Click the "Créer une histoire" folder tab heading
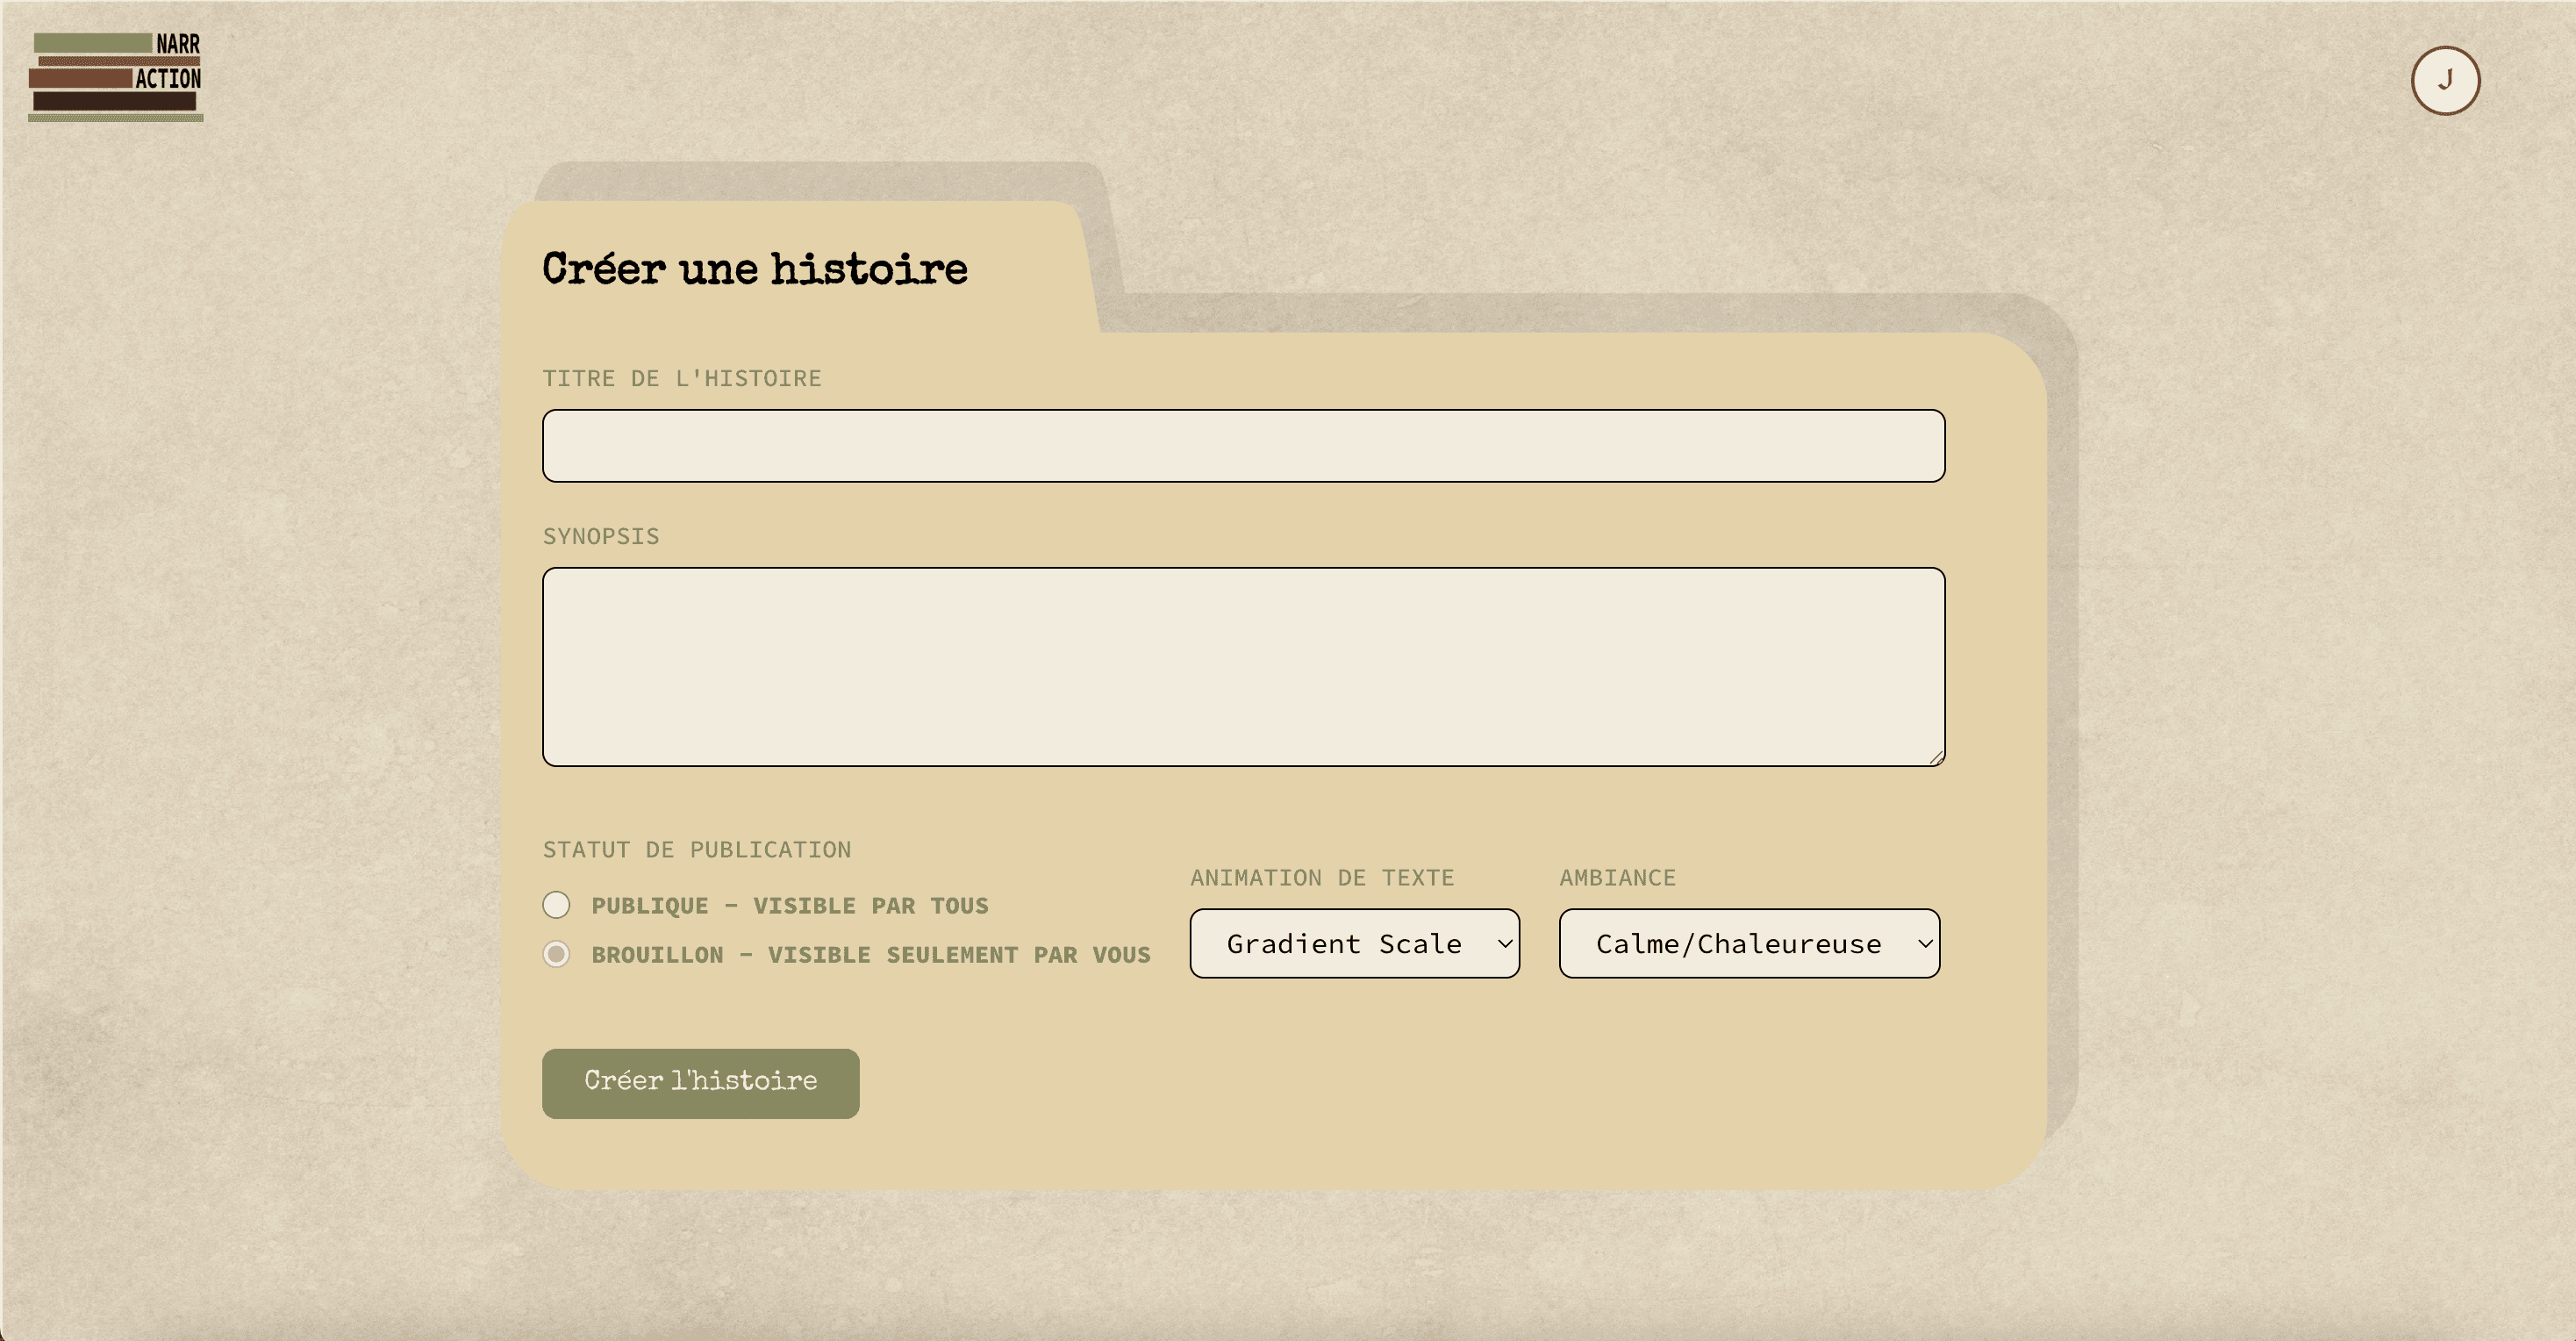This screenshot has height=1341, width=2576. coord(754,269)
